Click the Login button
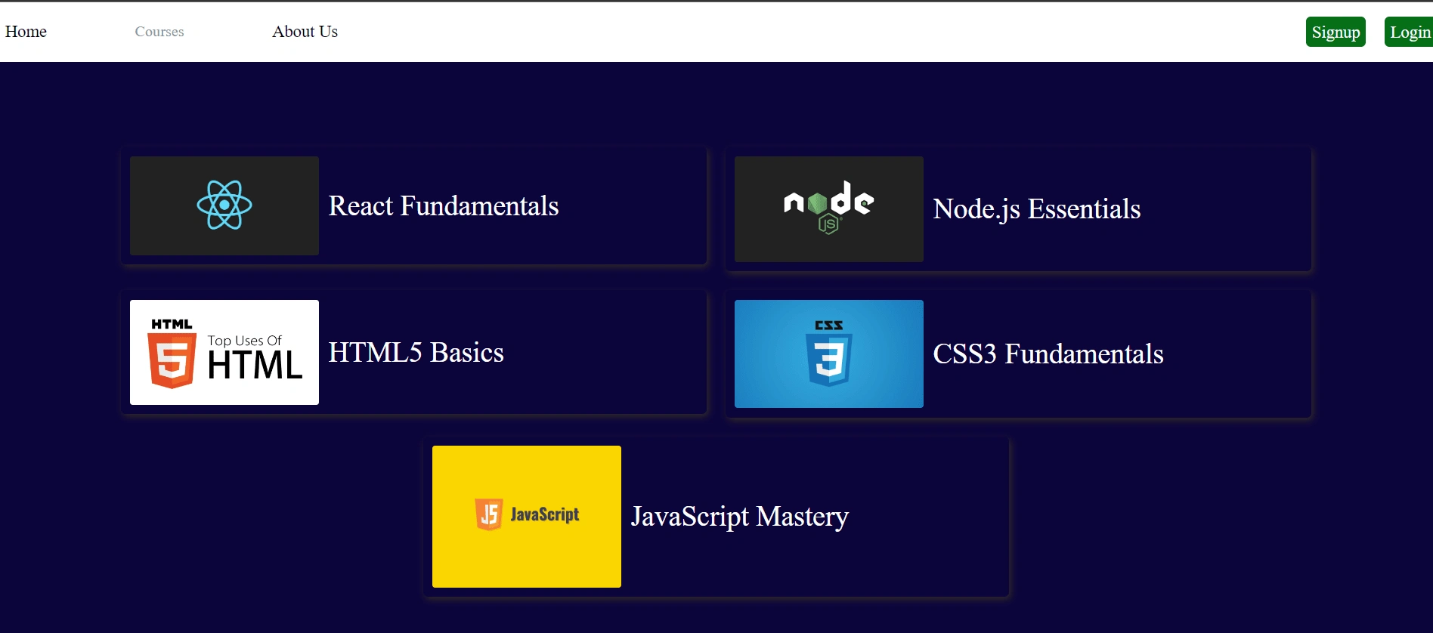The width and height of the screenshot is (1433, 633). click(1410, 32)
